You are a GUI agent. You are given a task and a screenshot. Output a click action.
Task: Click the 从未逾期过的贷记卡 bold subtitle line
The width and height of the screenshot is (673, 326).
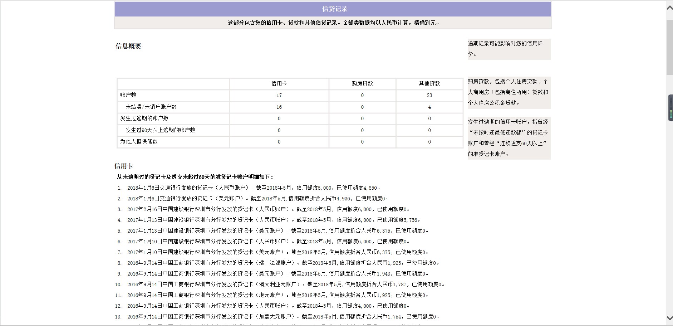point(195,177)
